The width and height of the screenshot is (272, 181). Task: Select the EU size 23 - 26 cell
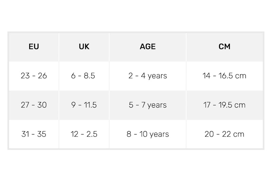pos(34,76)
